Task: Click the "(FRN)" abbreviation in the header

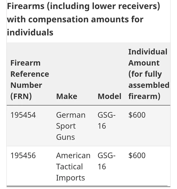Action: tap(21, 96)
